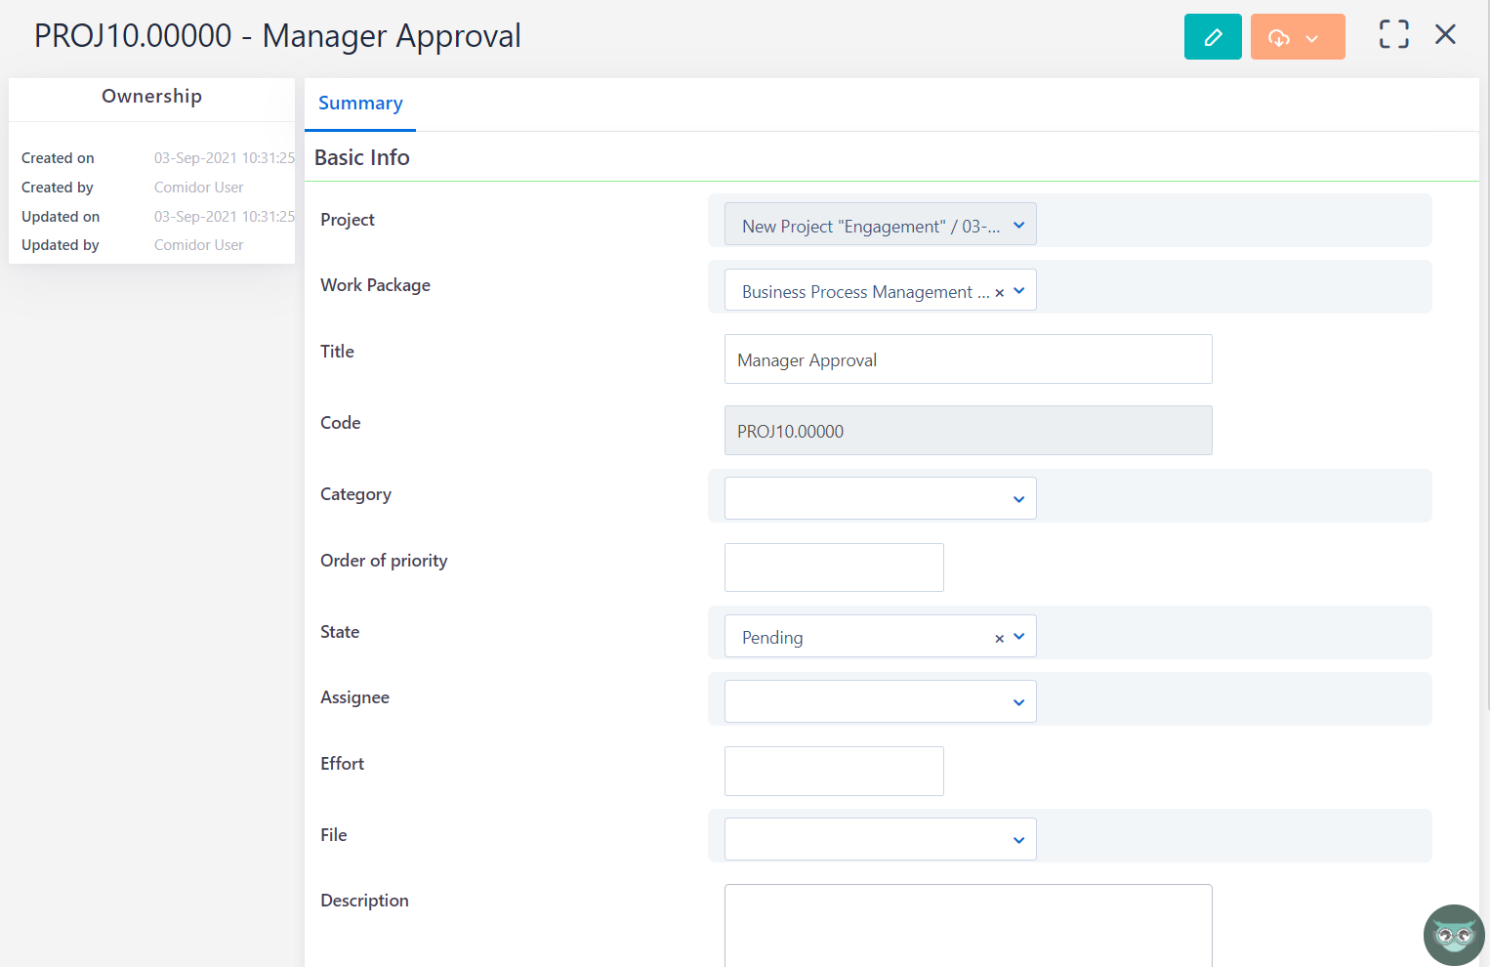Click the Basic Info section header
Viewport: 1490px width, 967px height.
pyautogui.click(x=361, y=156)
